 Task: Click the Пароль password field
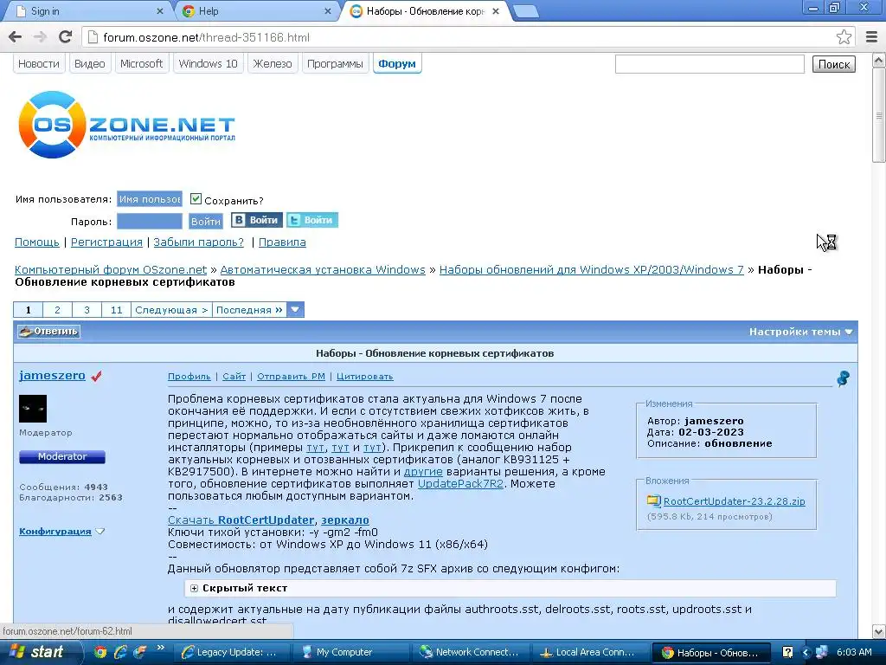pos(149,221)
